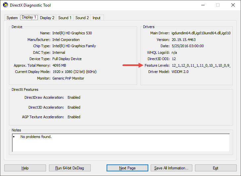Select the Display 1 tab
The image size is (241, 176).
pyautogui.click(x=29, y=17)
